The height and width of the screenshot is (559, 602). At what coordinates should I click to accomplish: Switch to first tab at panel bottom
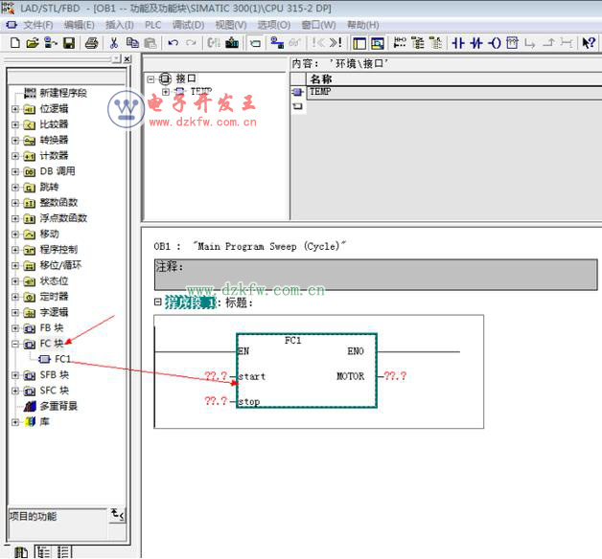point(21,552)
